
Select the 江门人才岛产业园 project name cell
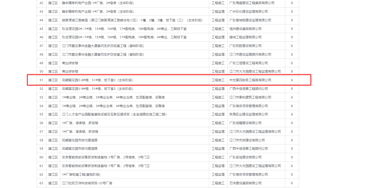point(114,114)
